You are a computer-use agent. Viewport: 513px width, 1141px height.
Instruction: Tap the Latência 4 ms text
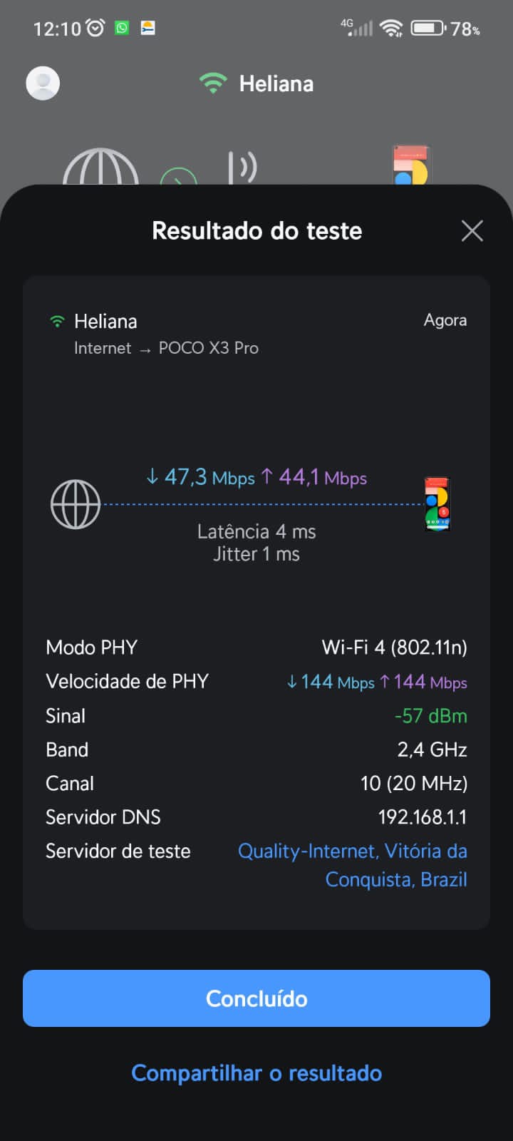[256, 532]
